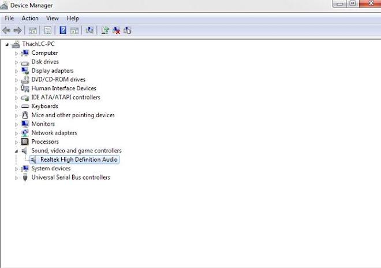Screen dimensions: 381x268
Task: Show console tree toolbar icon
Action: [x=32, y=31]
